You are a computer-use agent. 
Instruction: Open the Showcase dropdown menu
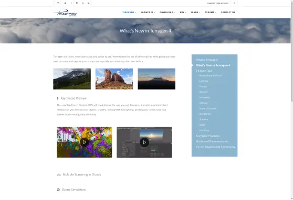click(148, 12)
